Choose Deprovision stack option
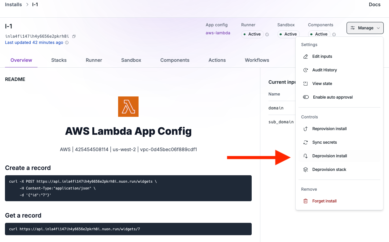This screenshot has height=242, width=389. pyautogui.click(x=339, y=170)
